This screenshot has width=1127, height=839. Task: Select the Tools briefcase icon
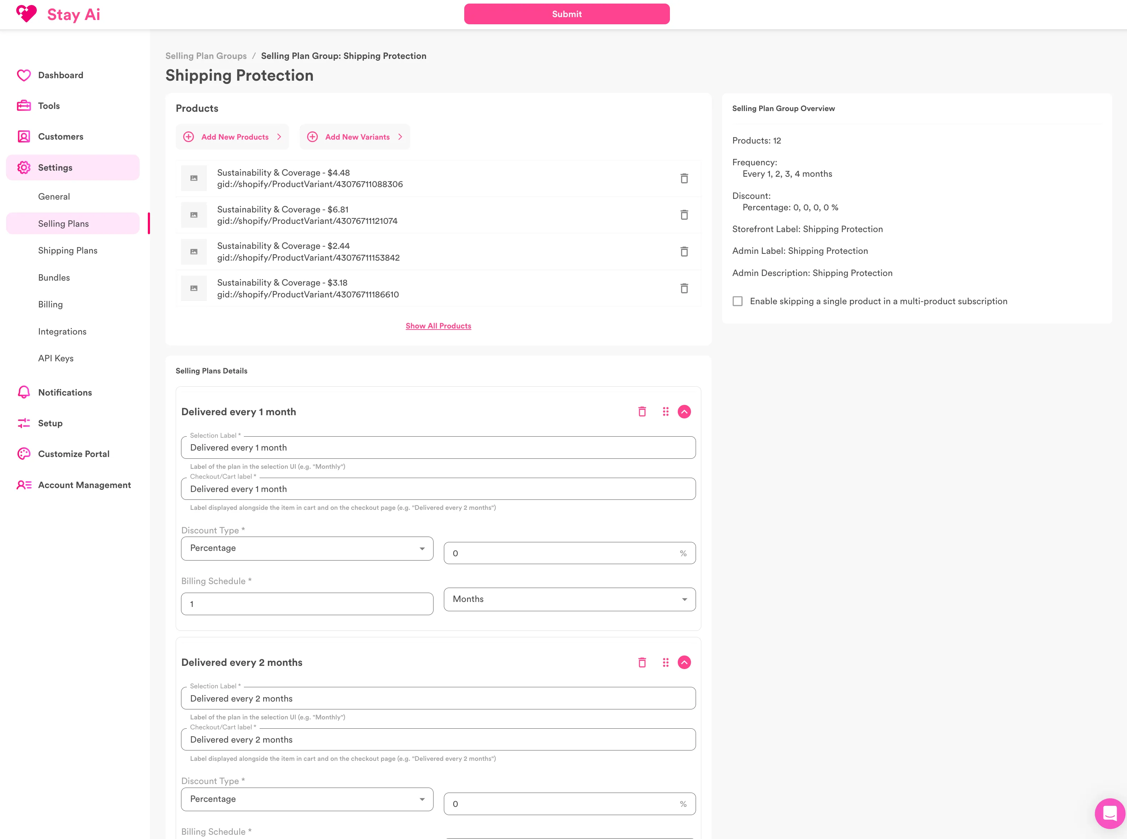(x=24, y=105)
